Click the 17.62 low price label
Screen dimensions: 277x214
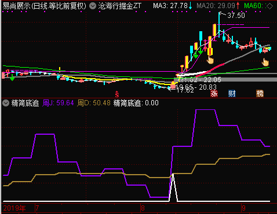click(185, 90)
